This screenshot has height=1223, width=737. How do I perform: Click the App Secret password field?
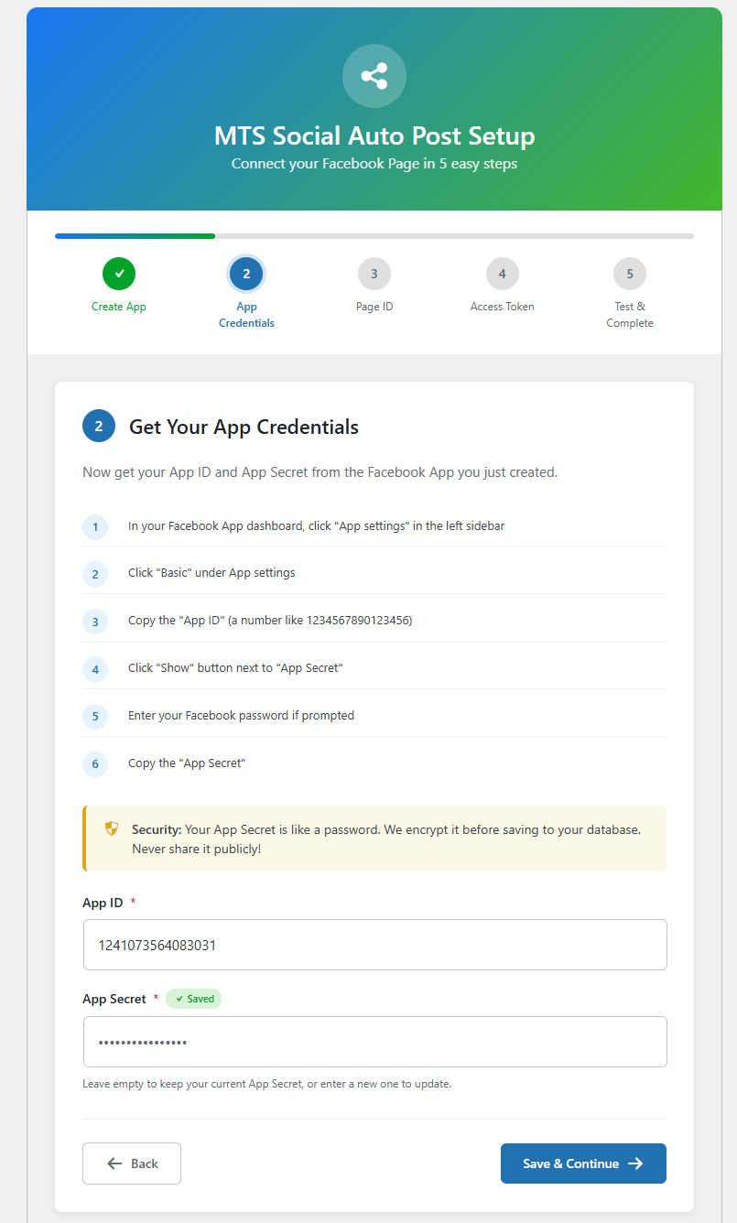[x=374, y=1040]
